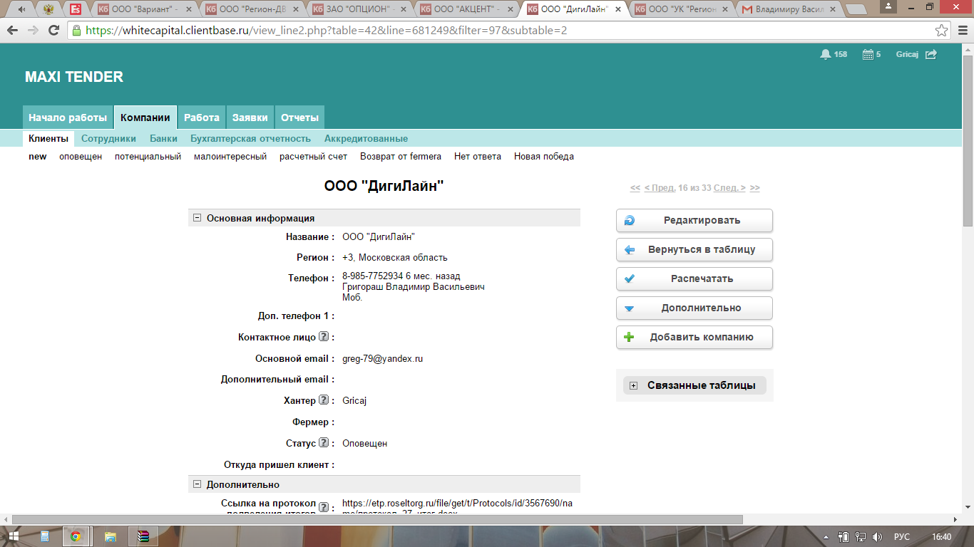Select the Банки sub-tab
974x547 pixels.
[x=163, y=138]
